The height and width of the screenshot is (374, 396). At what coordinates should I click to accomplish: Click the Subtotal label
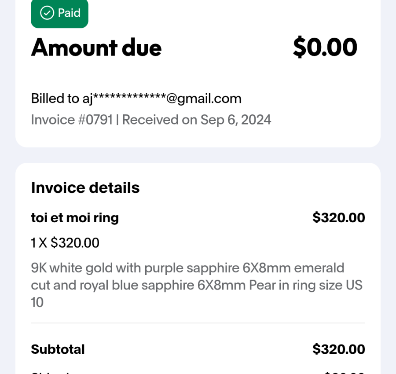[58, 349]
